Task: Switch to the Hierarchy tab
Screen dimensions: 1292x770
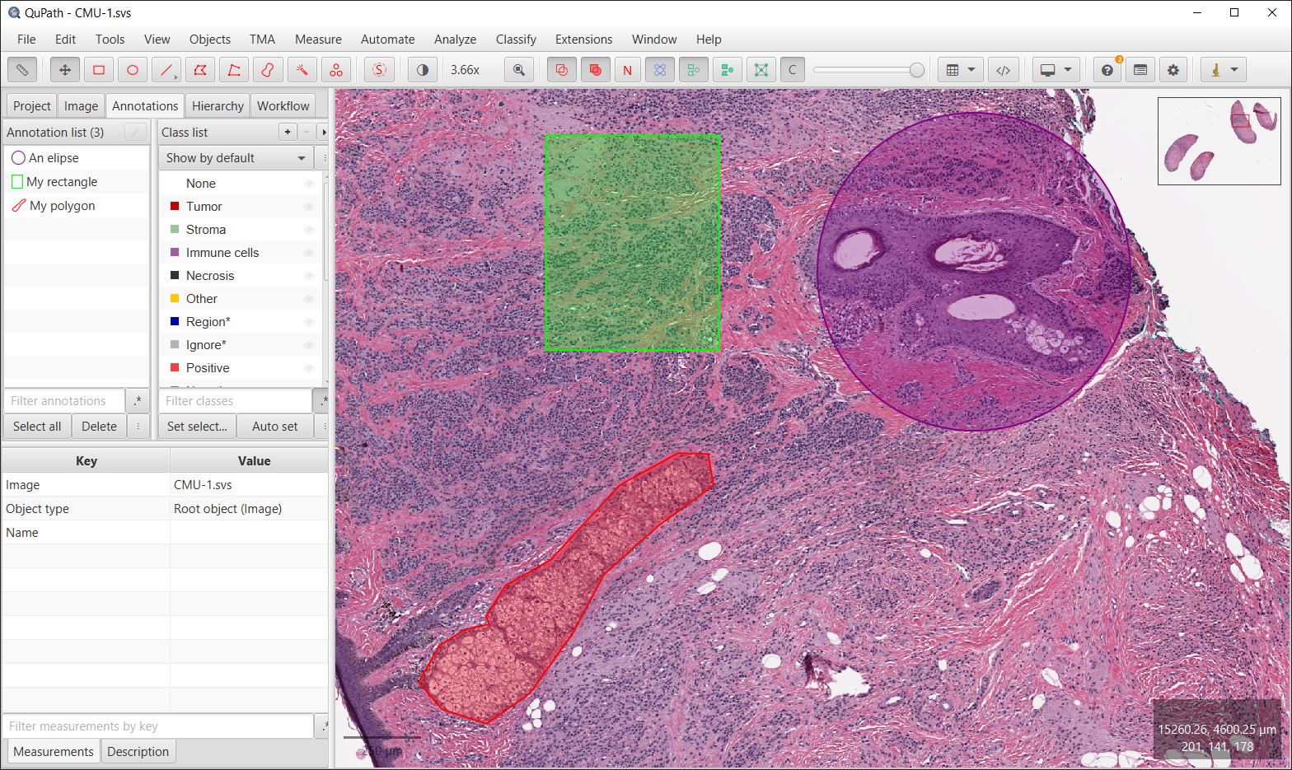Action: (x=218, y=106)
